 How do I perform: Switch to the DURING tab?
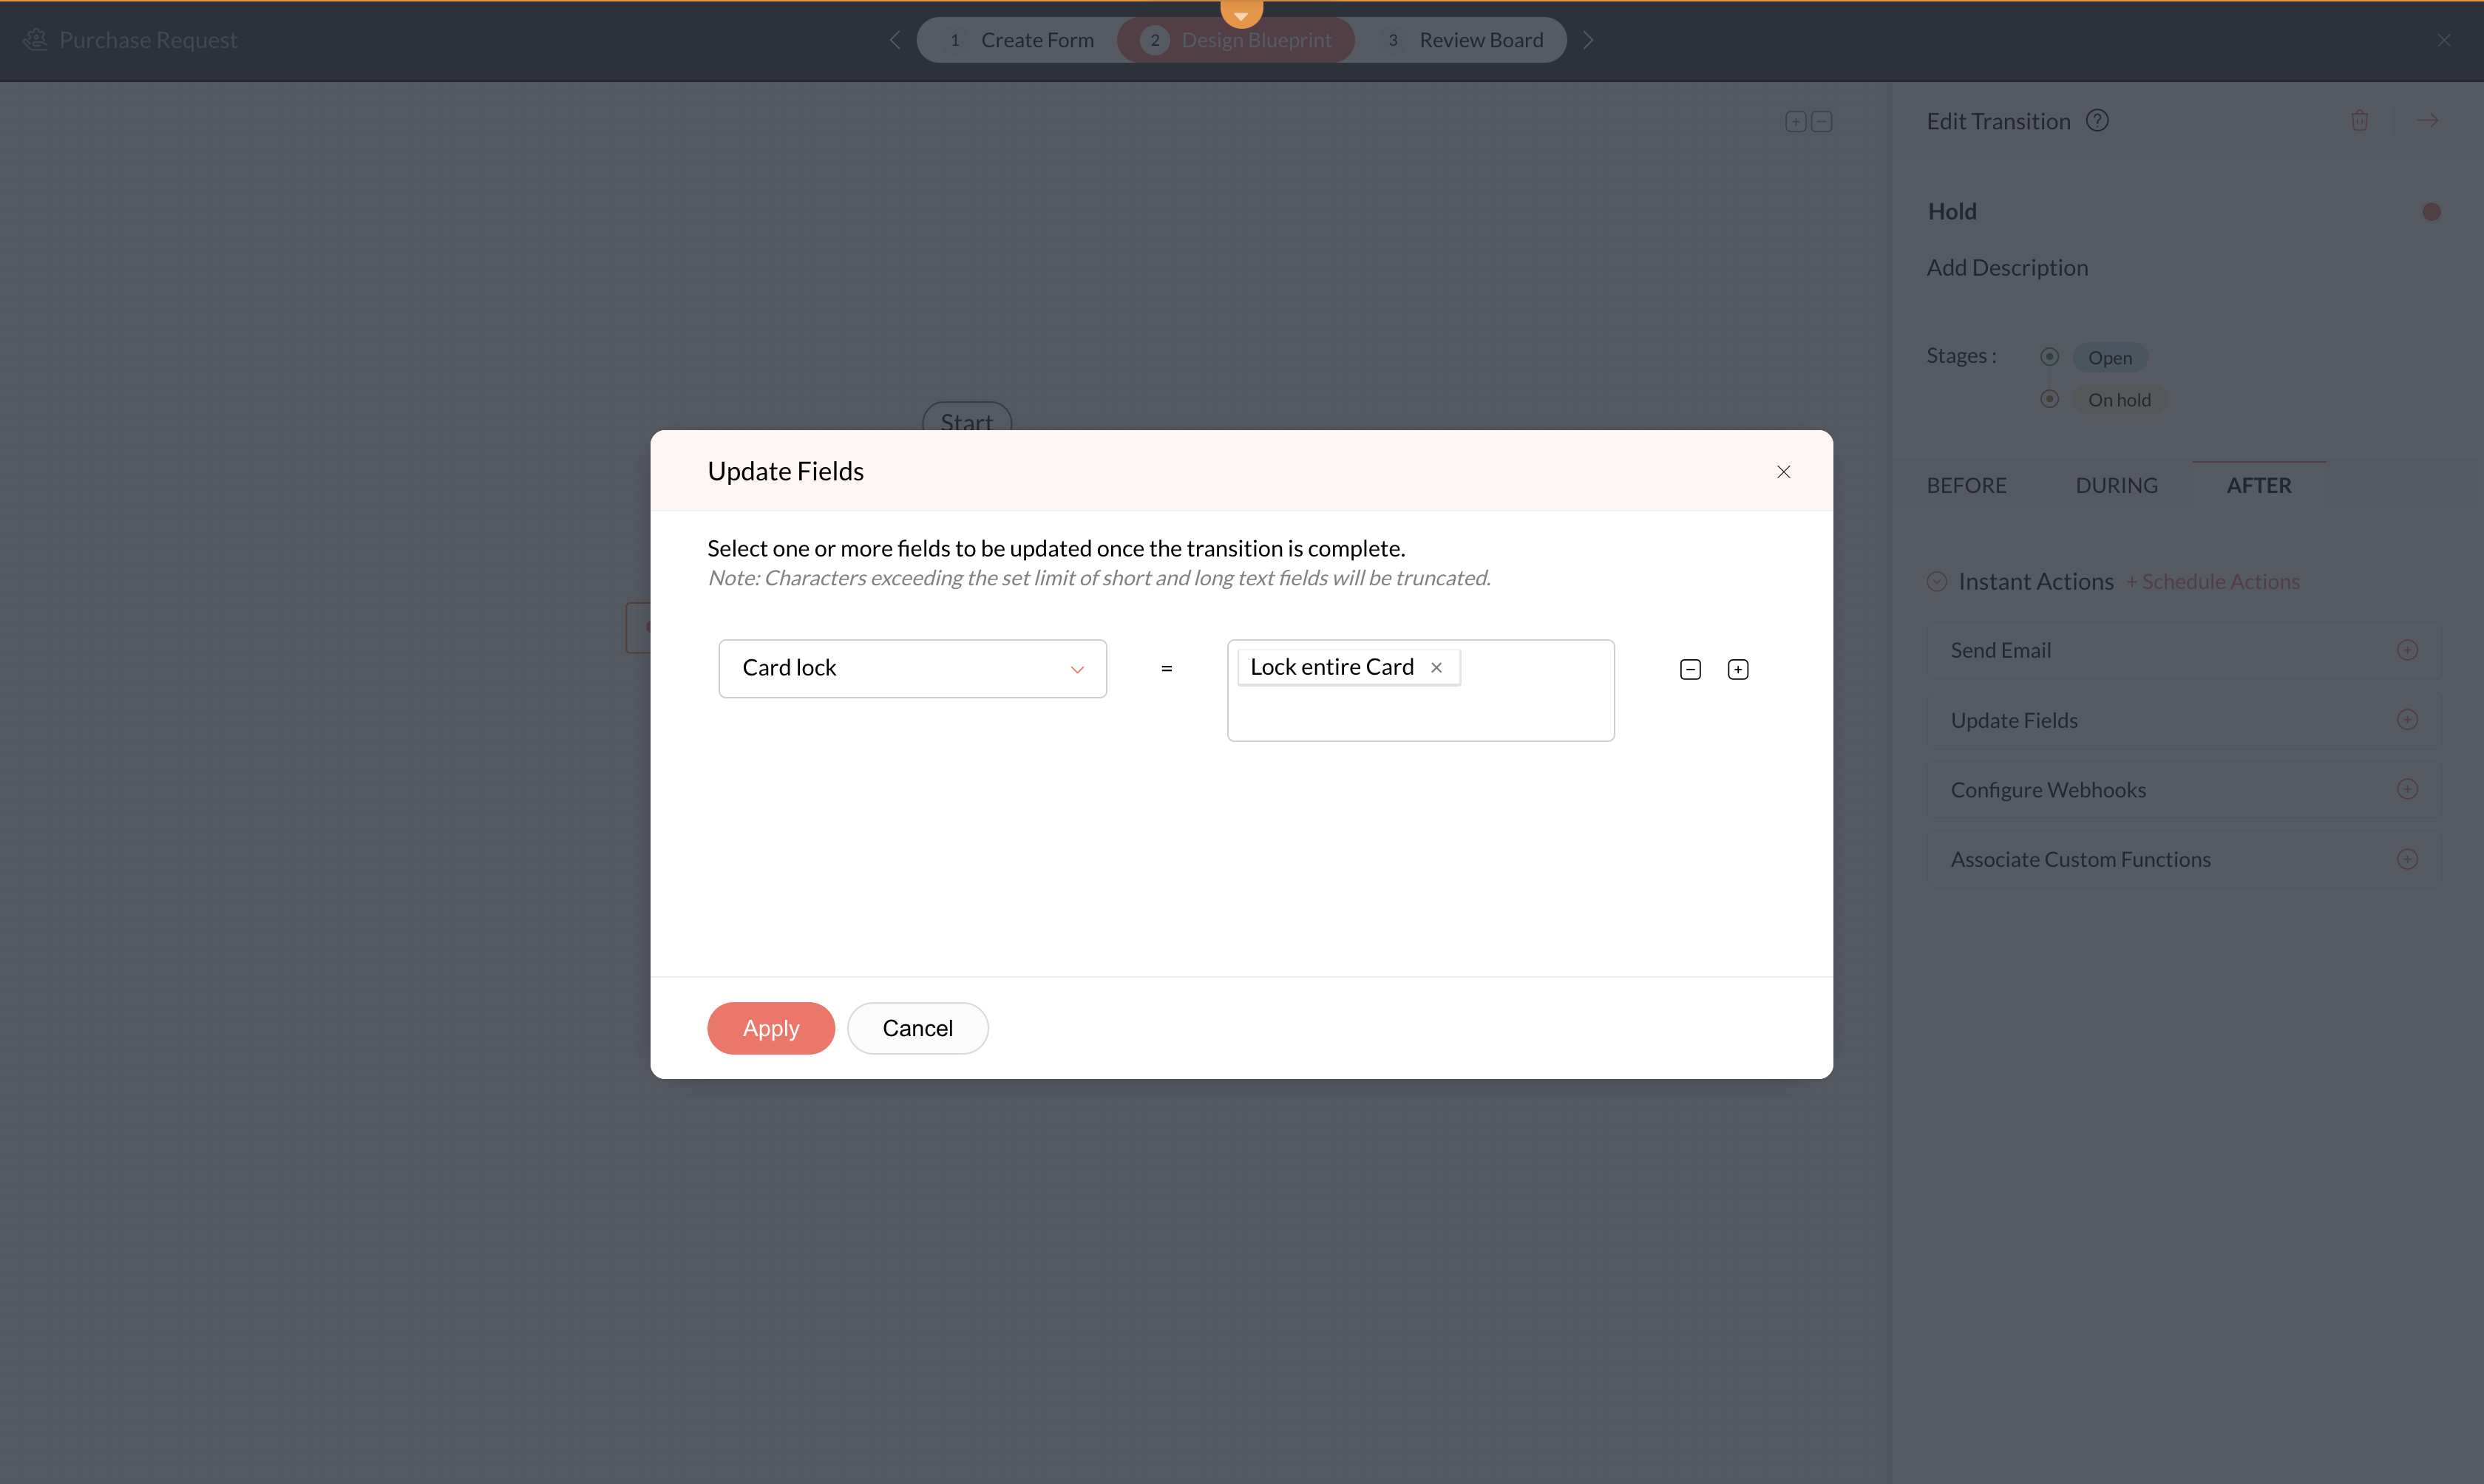pyautogui.click(x=2116, y=485)
